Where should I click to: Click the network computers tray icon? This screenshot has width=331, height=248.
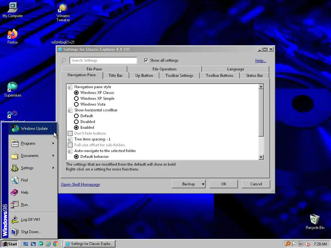[x=301, y=244]
